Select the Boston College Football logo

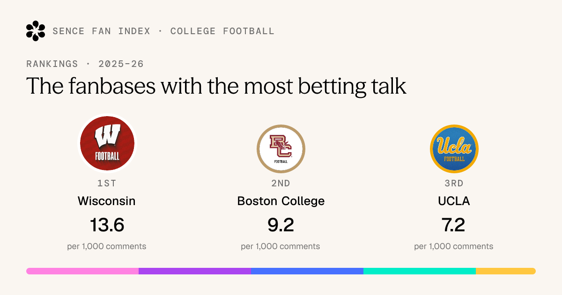point(281,149)
